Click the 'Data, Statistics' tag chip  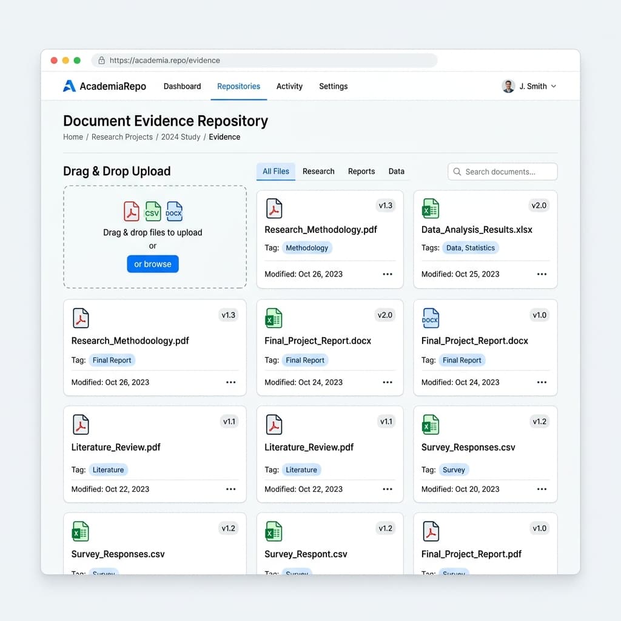coord(471,248)
